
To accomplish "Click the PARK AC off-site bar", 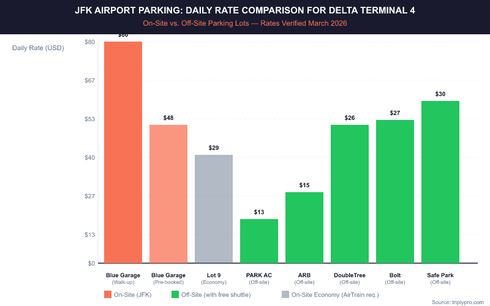I will click(x=259, y=241).
